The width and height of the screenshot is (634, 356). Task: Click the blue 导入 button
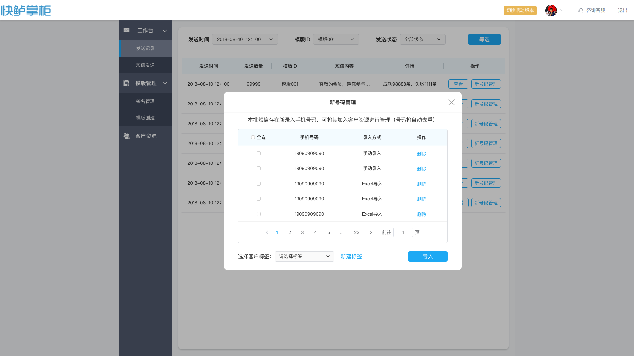428,256
